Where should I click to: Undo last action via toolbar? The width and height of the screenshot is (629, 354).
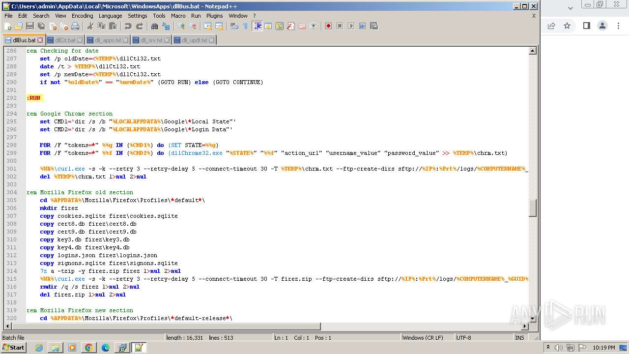128,26
